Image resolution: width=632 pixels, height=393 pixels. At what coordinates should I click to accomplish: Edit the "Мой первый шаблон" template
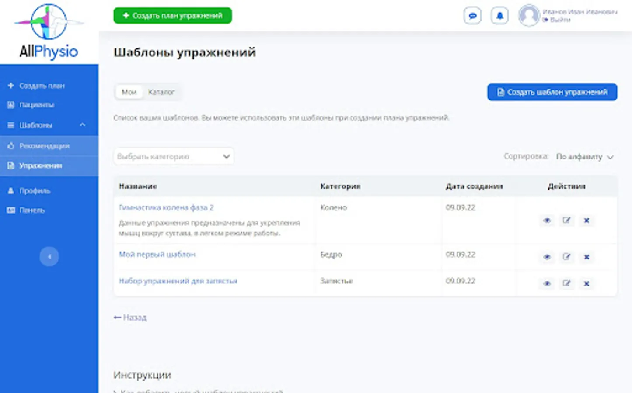(566, 257)
